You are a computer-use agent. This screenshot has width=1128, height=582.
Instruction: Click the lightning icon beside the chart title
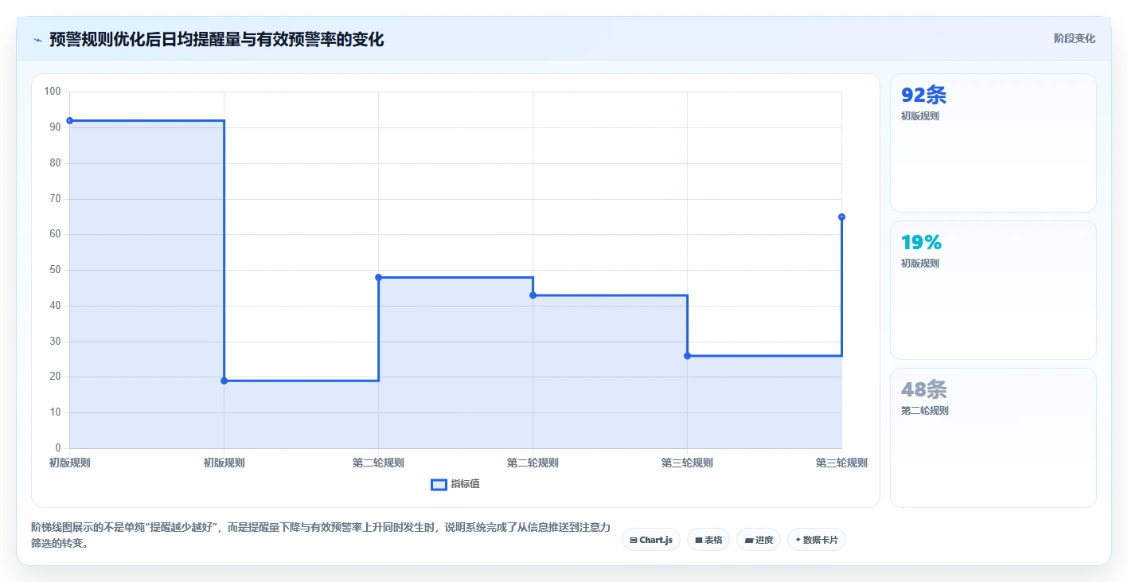37,39
